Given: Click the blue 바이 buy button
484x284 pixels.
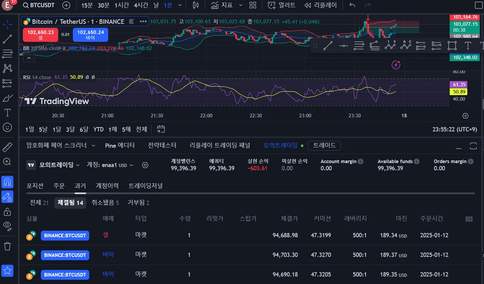Looking at the screenshot, I should [x=91, y=35].
